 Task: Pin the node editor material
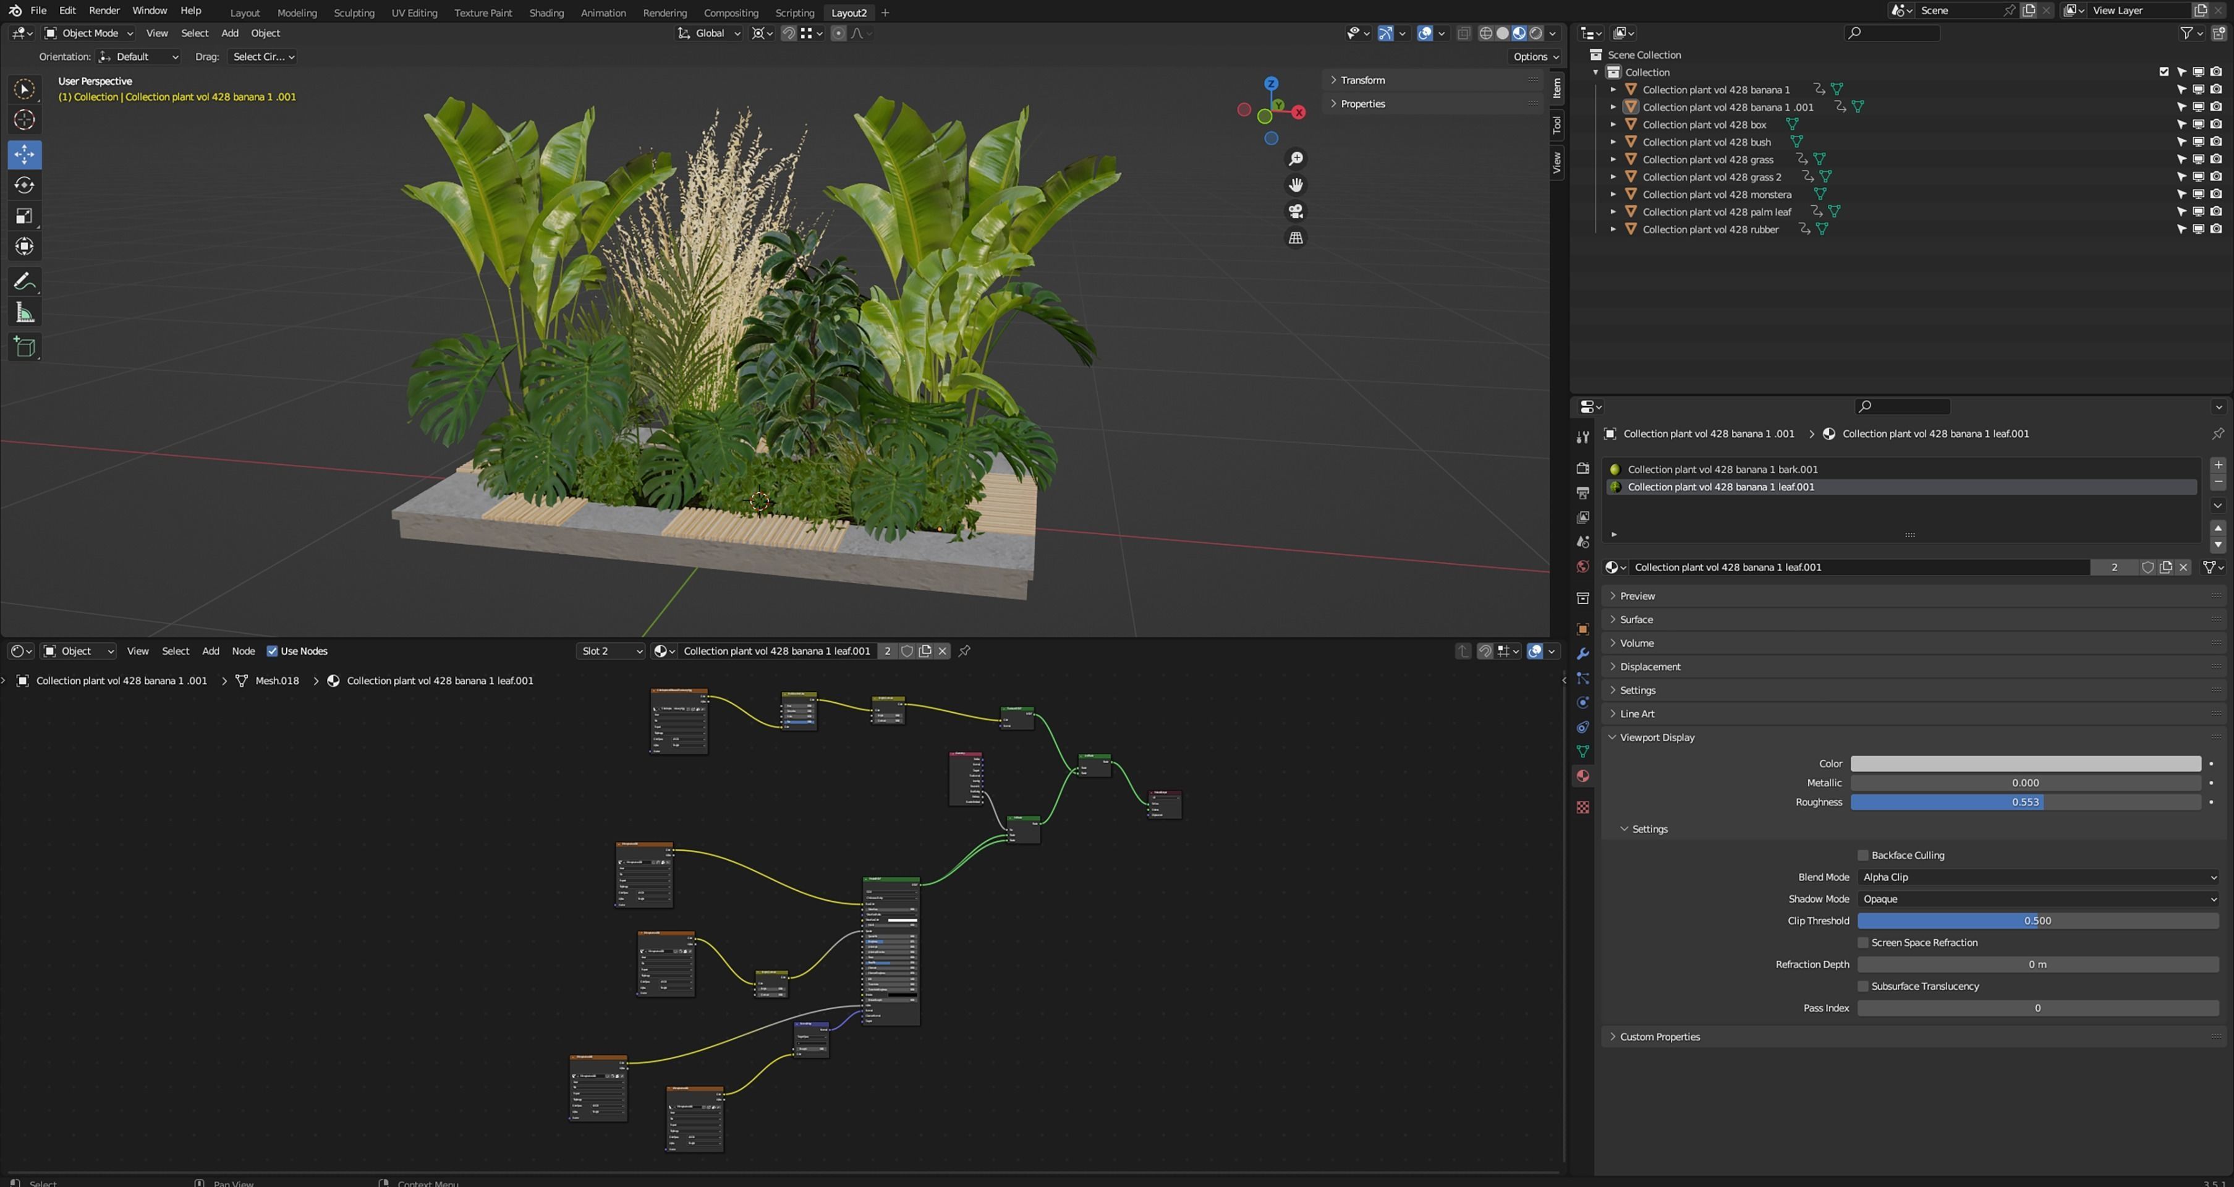tap(964, 651)
